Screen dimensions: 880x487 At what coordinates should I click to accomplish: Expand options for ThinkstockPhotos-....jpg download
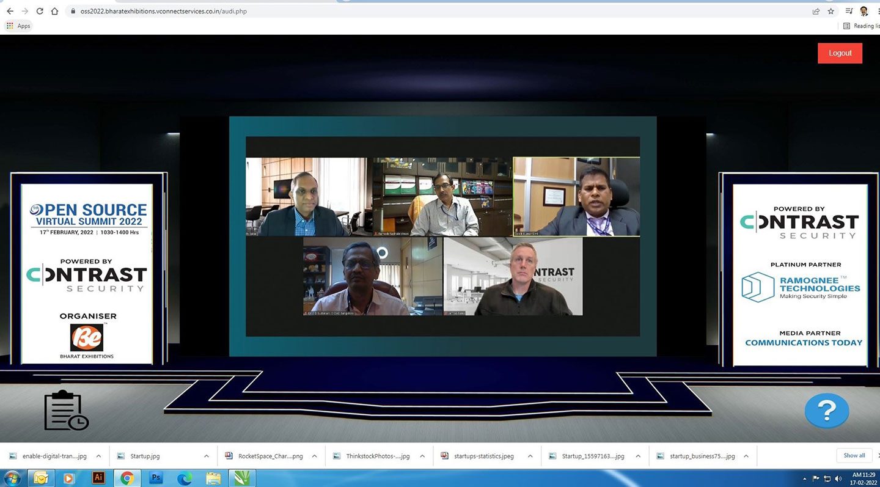(422, 456)
